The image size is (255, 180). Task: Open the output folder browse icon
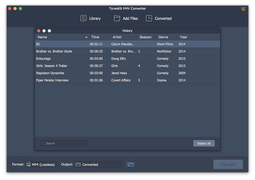[130, 164]
